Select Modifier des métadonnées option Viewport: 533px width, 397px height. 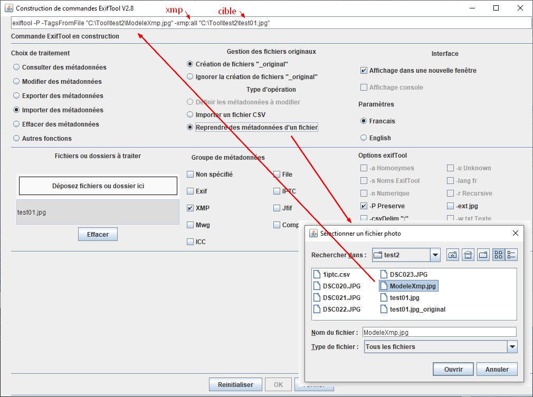[x=16, y=82]
